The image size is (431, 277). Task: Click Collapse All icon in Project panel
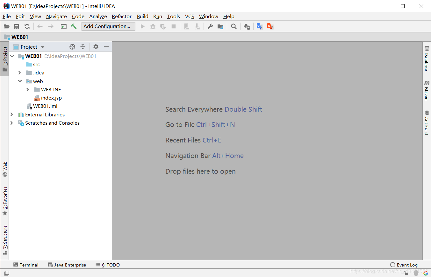pos(83,47)
